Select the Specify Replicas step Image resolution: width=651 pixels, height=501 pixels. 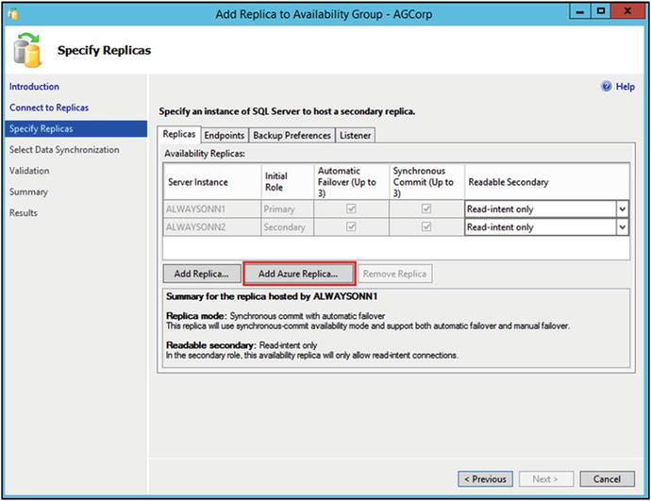click(76, 128)
